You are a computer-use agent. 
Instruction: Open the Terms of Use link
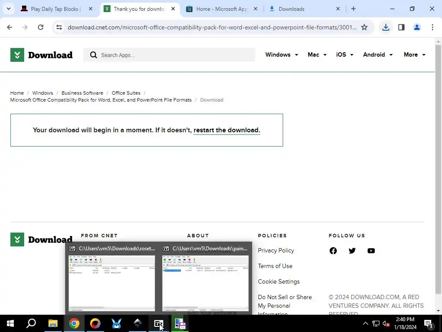point(275,266)
